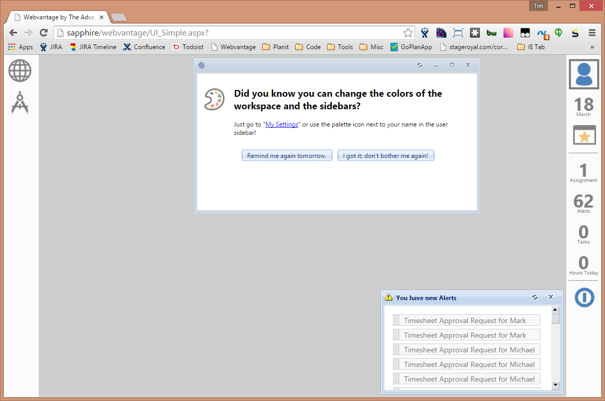Screen dimensions: 605x401
Task: Follow the My Settings link
Action: 282,124
